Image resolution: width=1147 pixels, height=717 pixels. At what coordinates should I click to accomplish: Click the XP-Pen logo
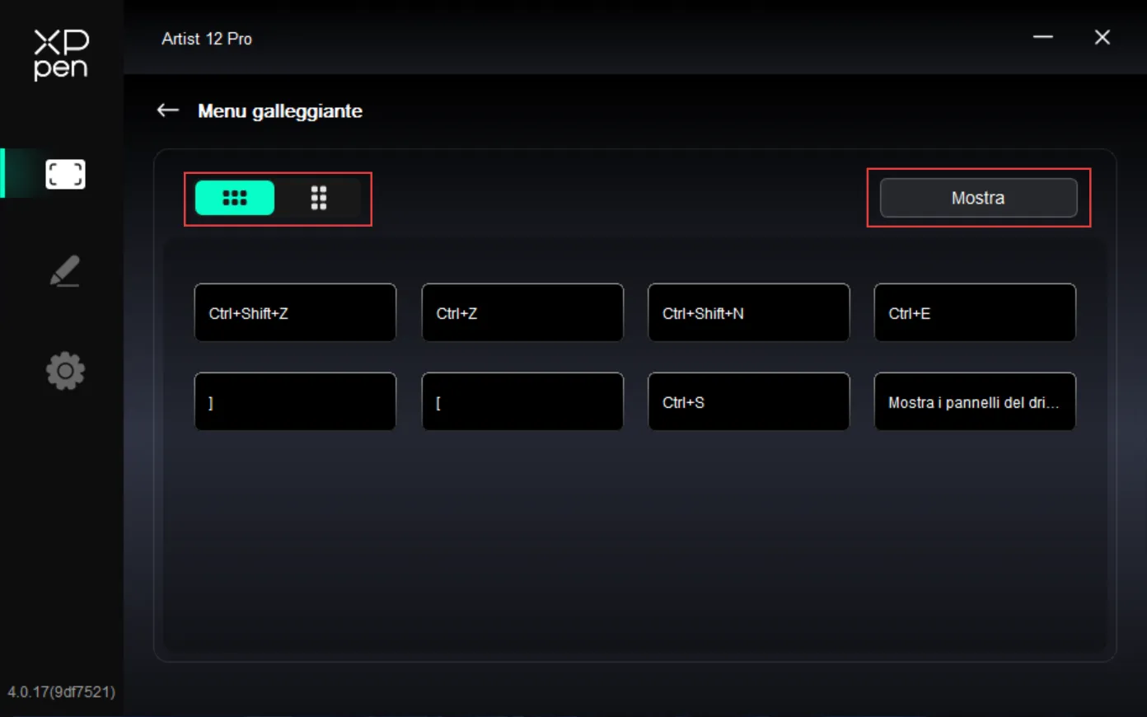click(x=61, y=54)
